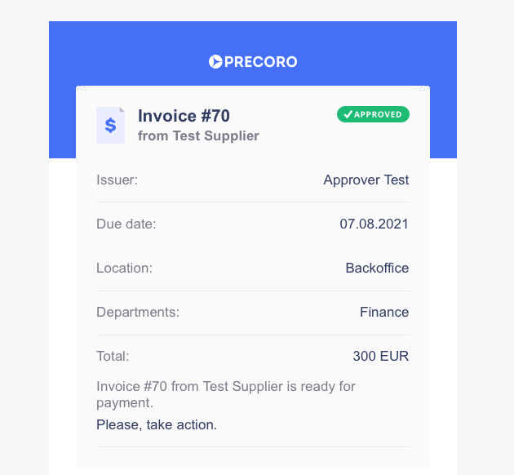Select the Invoice #70 heading
514x475 pixels.
184,116
